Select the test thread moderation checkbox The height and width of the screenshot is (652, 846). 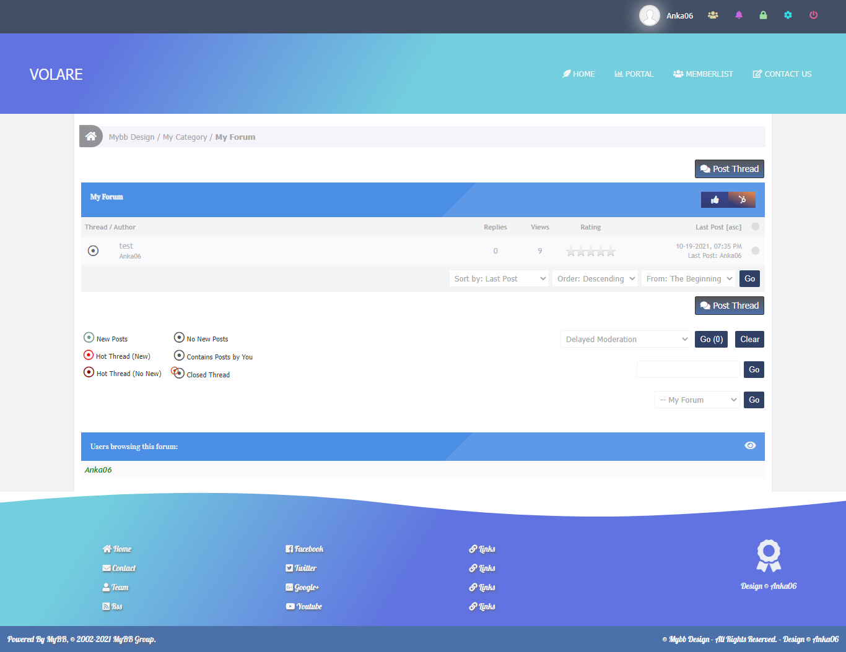(x=755, y=251)
